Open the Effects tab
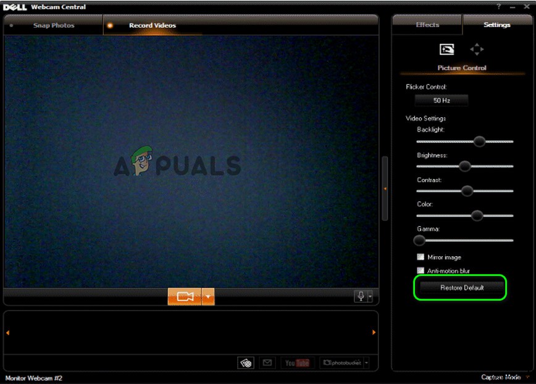536x384 pixels. click(427, 25)
